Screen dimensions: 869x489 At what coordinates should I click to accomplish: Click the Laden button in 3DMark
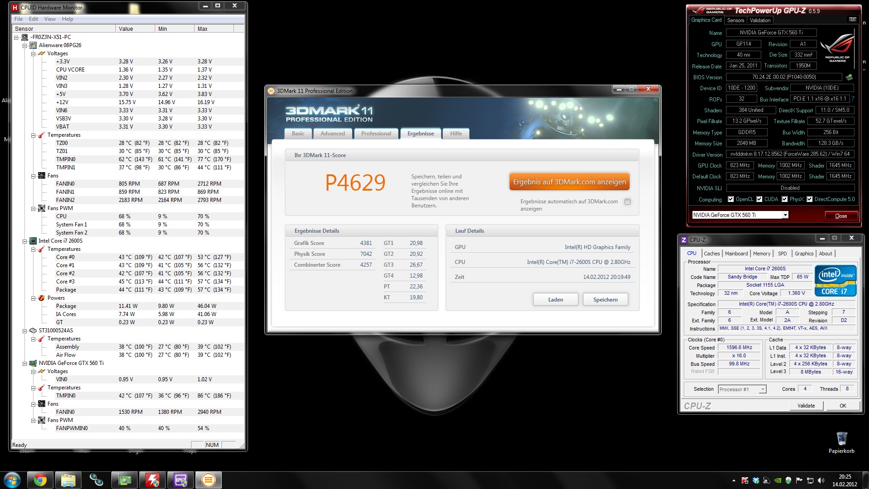click(x=556, y=300)
